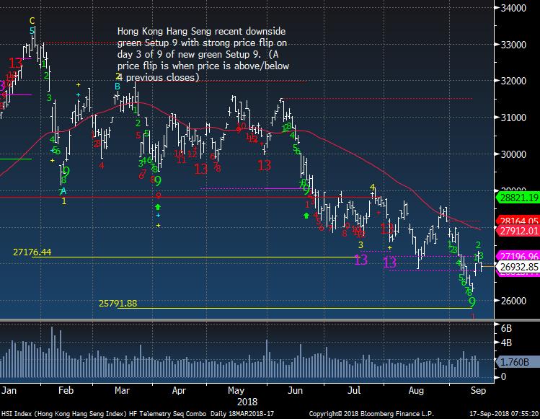Select the Jul month label on time axis

tap(354, 390)
